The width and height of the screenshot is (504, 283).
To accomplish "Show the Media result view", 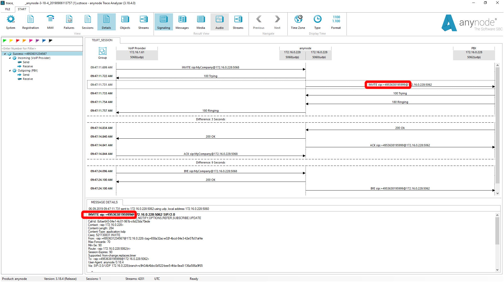I will [201, 22].
